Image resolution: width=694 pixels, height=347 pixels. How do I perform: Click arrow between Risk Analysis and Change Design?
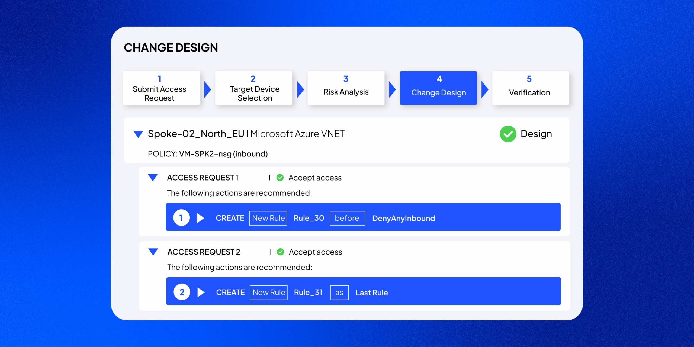coord(392,89)
